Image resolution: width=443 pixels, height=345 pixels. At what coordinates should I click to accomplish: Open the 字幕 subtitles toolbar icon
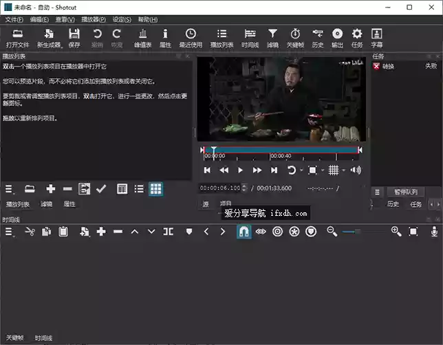(376, 38)
